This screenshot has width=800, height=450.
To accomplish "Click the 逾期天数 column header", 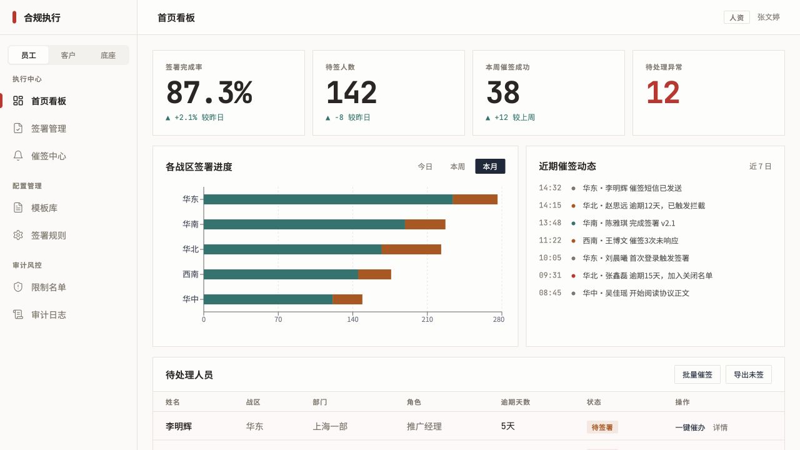I will pos(516,402).
